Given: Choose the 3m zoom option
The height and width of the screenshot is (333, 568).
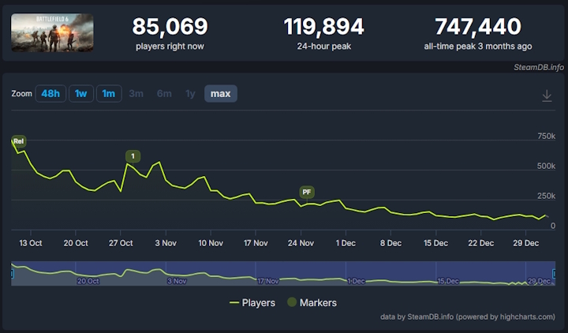Looking at the screenshot, I should pos(136,93).
